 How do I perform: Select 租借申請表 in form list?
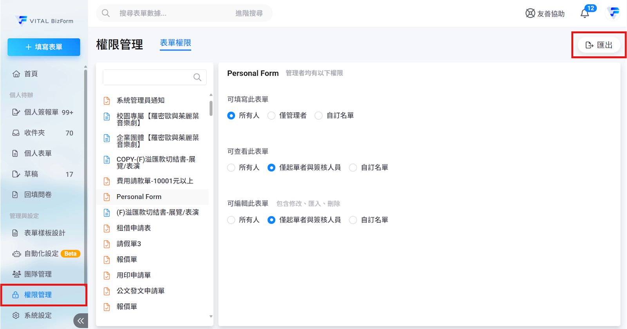[x=134, y=228]
